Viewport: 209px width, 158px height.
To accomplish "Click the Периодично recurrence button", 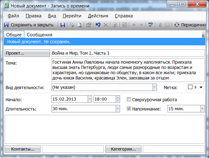I will 190,25.
